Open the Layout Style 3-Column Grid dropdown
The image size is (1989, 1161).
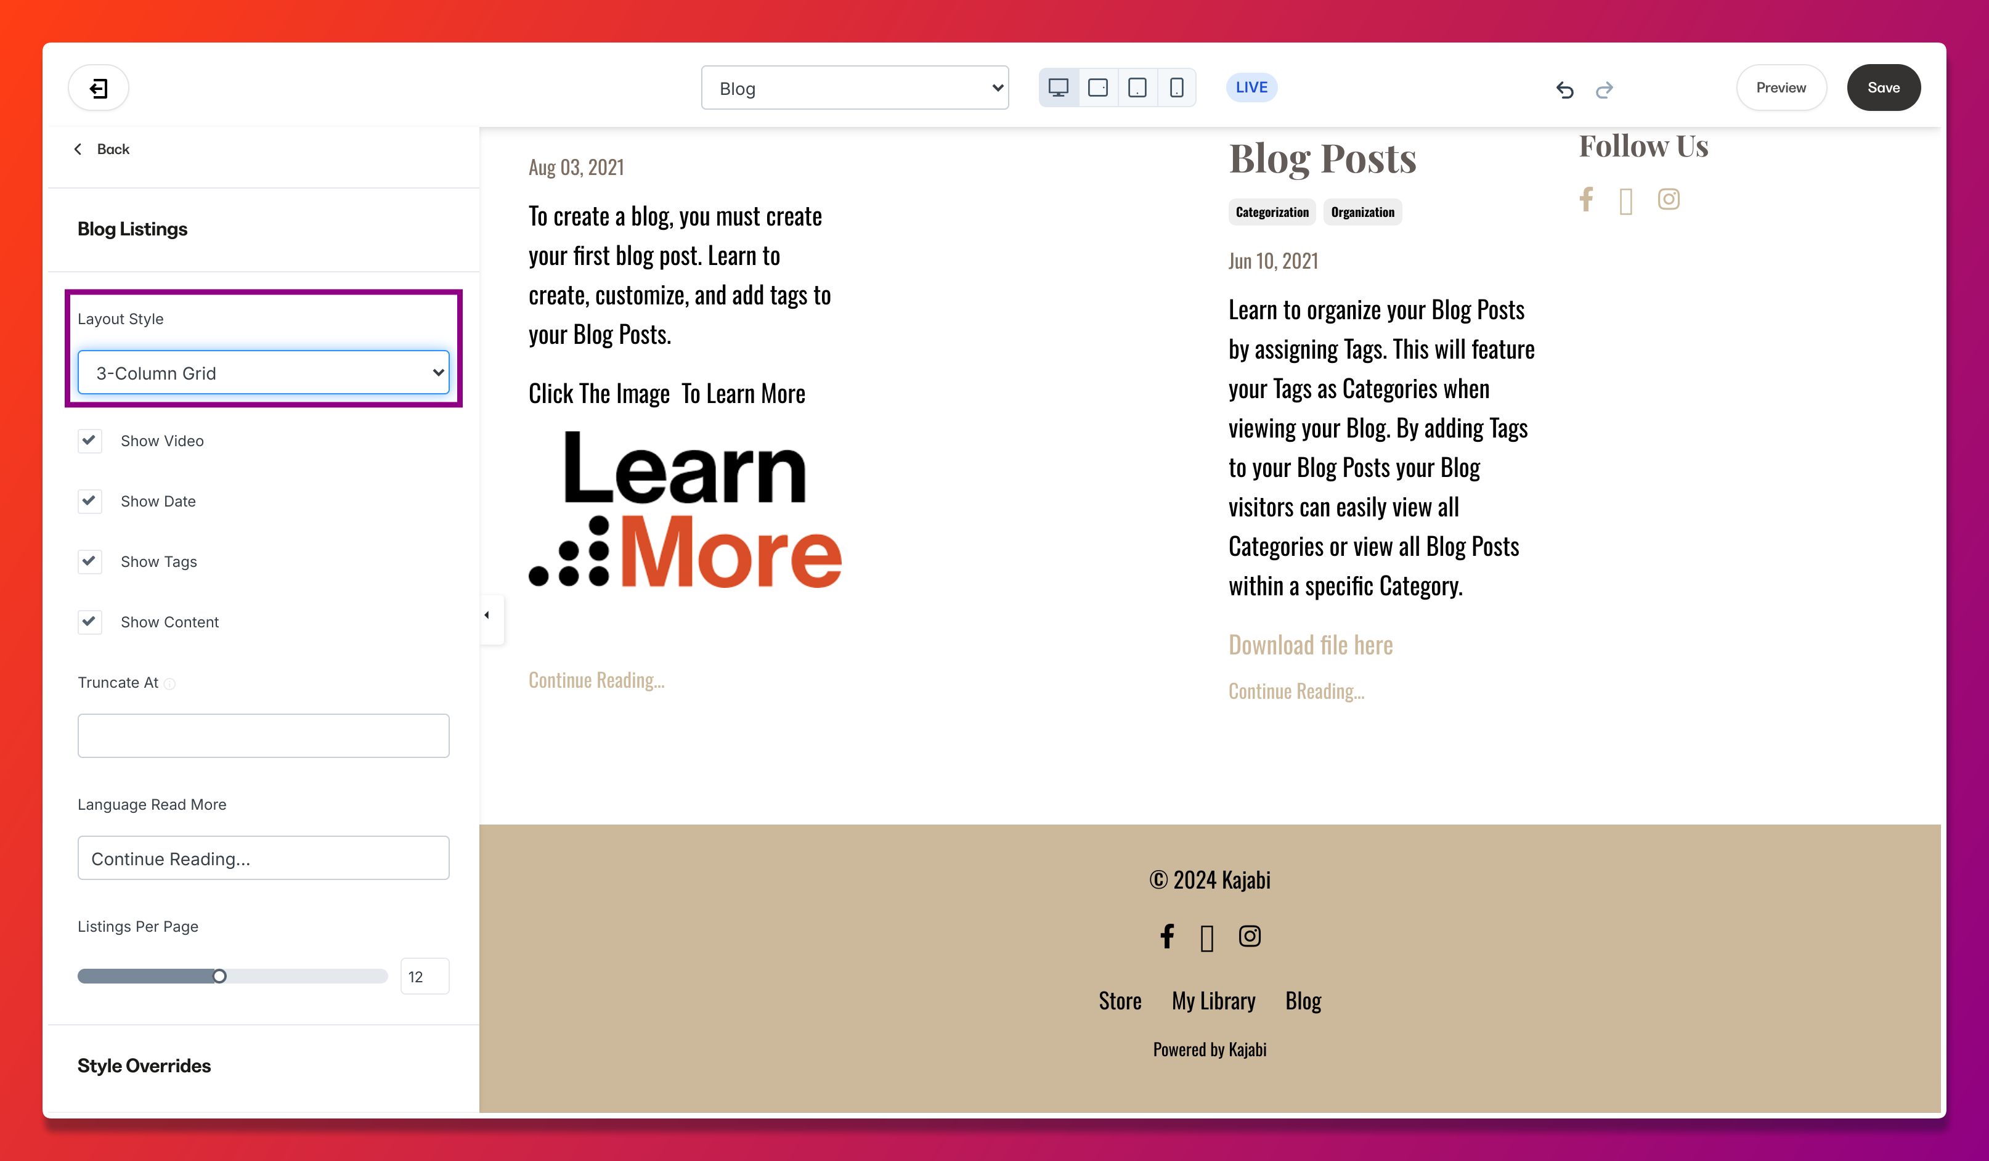point(264,373)
